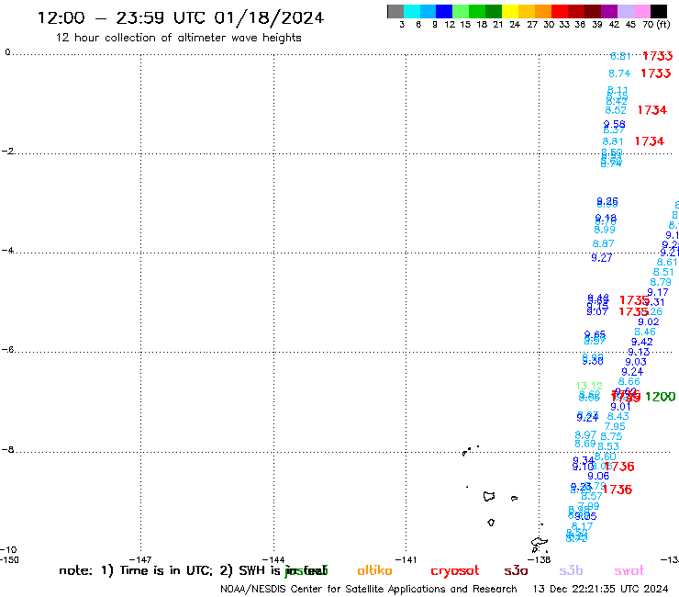Click the '8.75' wave height value
This screenshot has width=679, height=597.
click(611, 436)
